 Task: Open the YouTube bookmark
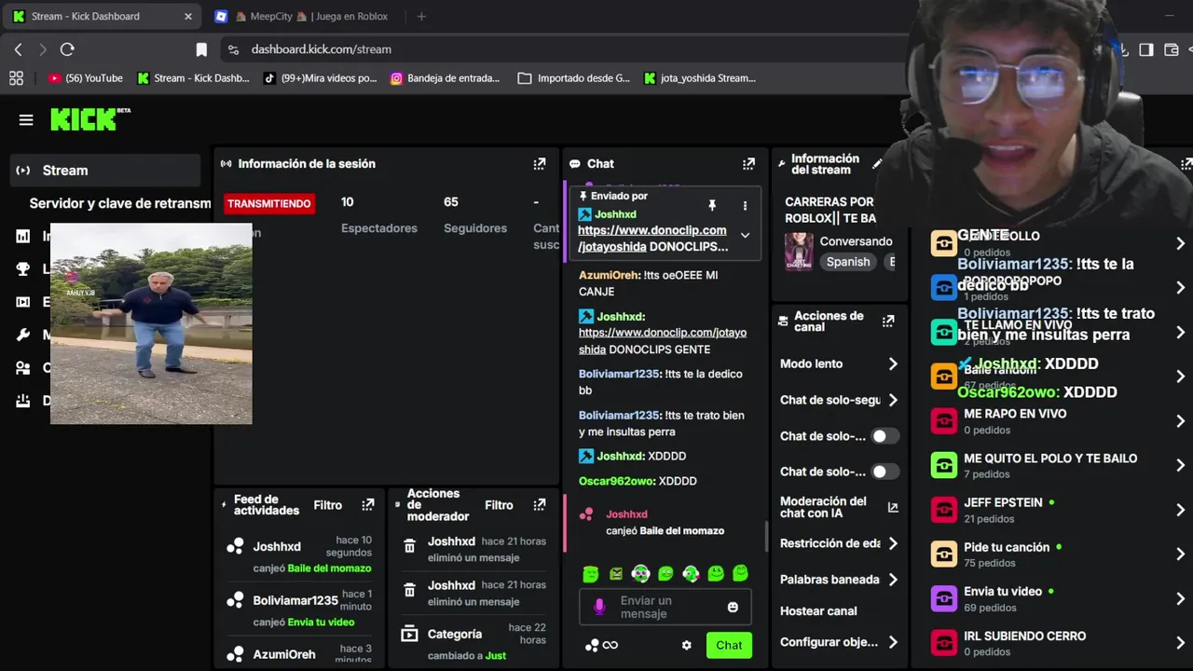coord(86,78)
